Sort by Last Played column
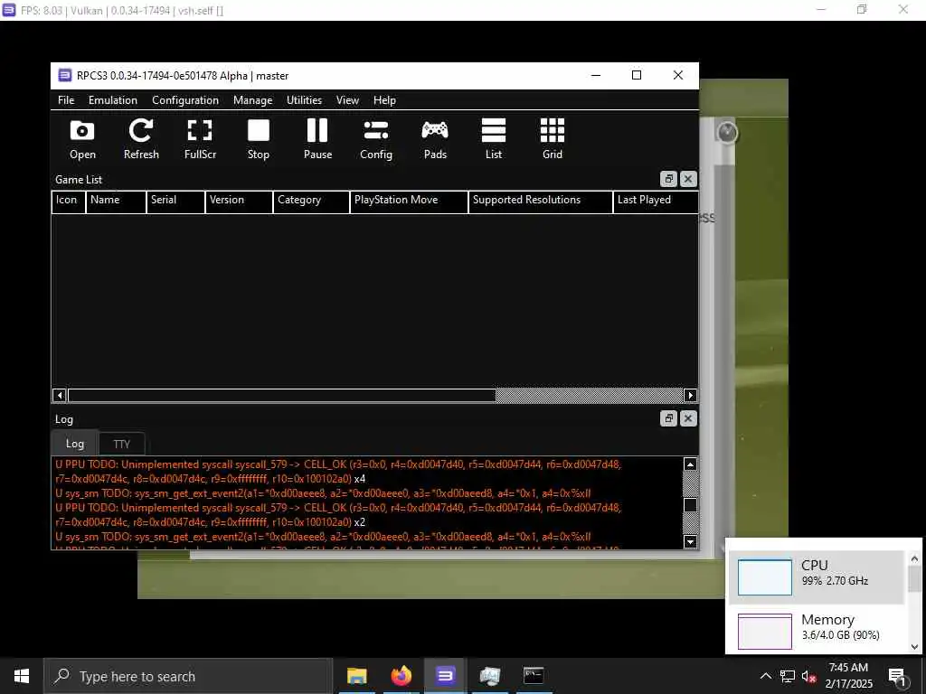The image size is (926, 694). pyautogui.click(x=656, y=201)
